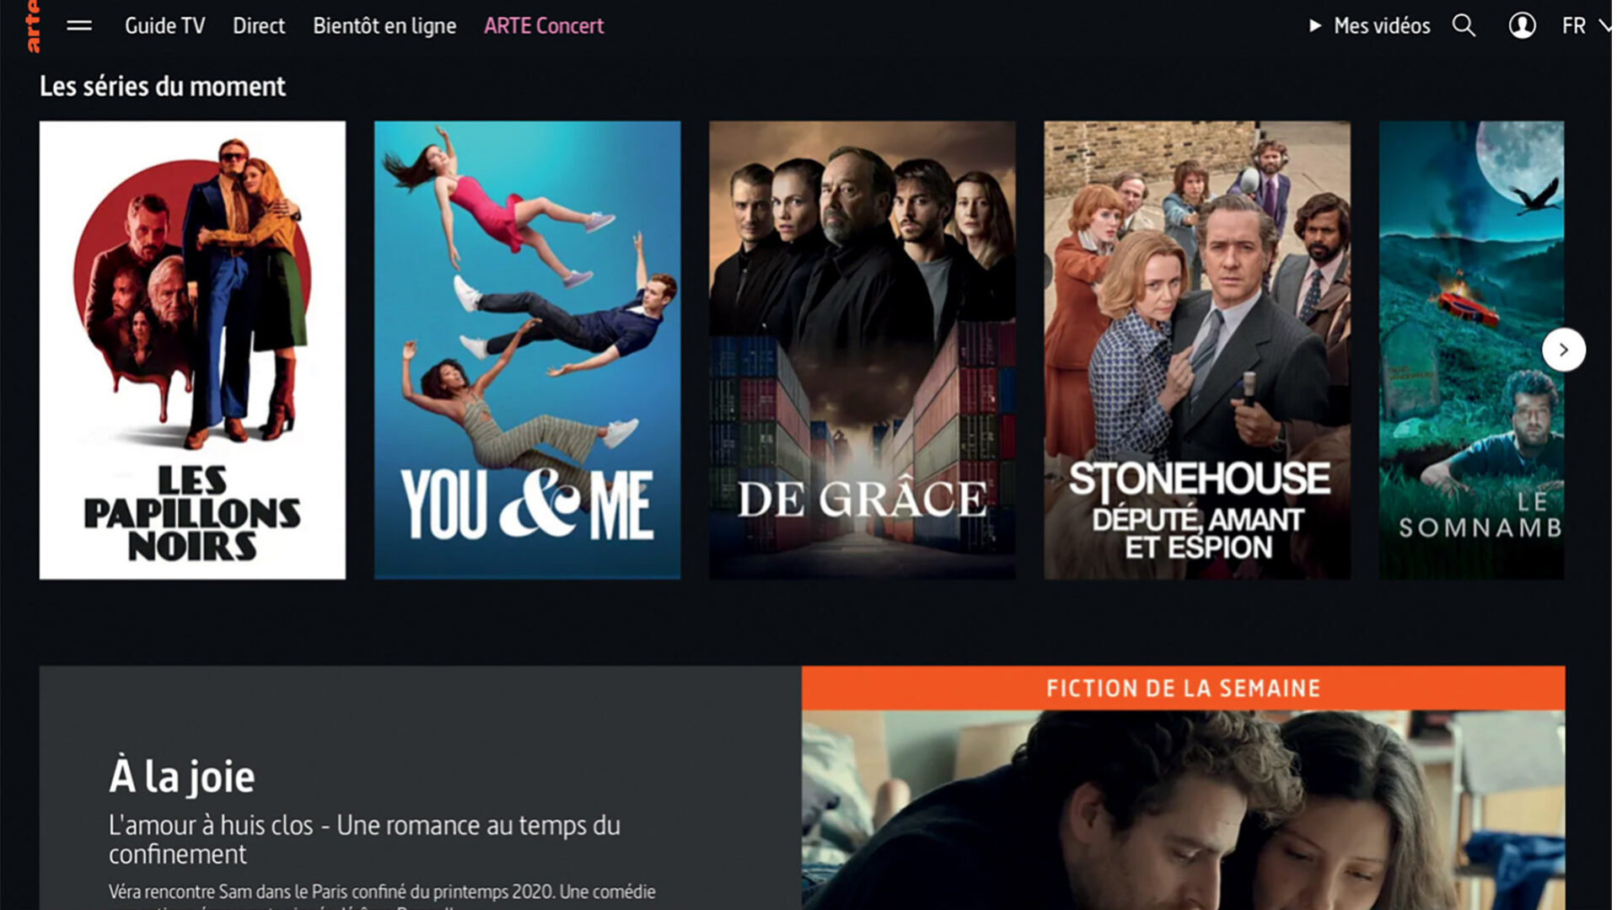Open the search magnifier icon
Image resolution: width=1617 pixels, height=910 pixels.
pos(1464,26)
